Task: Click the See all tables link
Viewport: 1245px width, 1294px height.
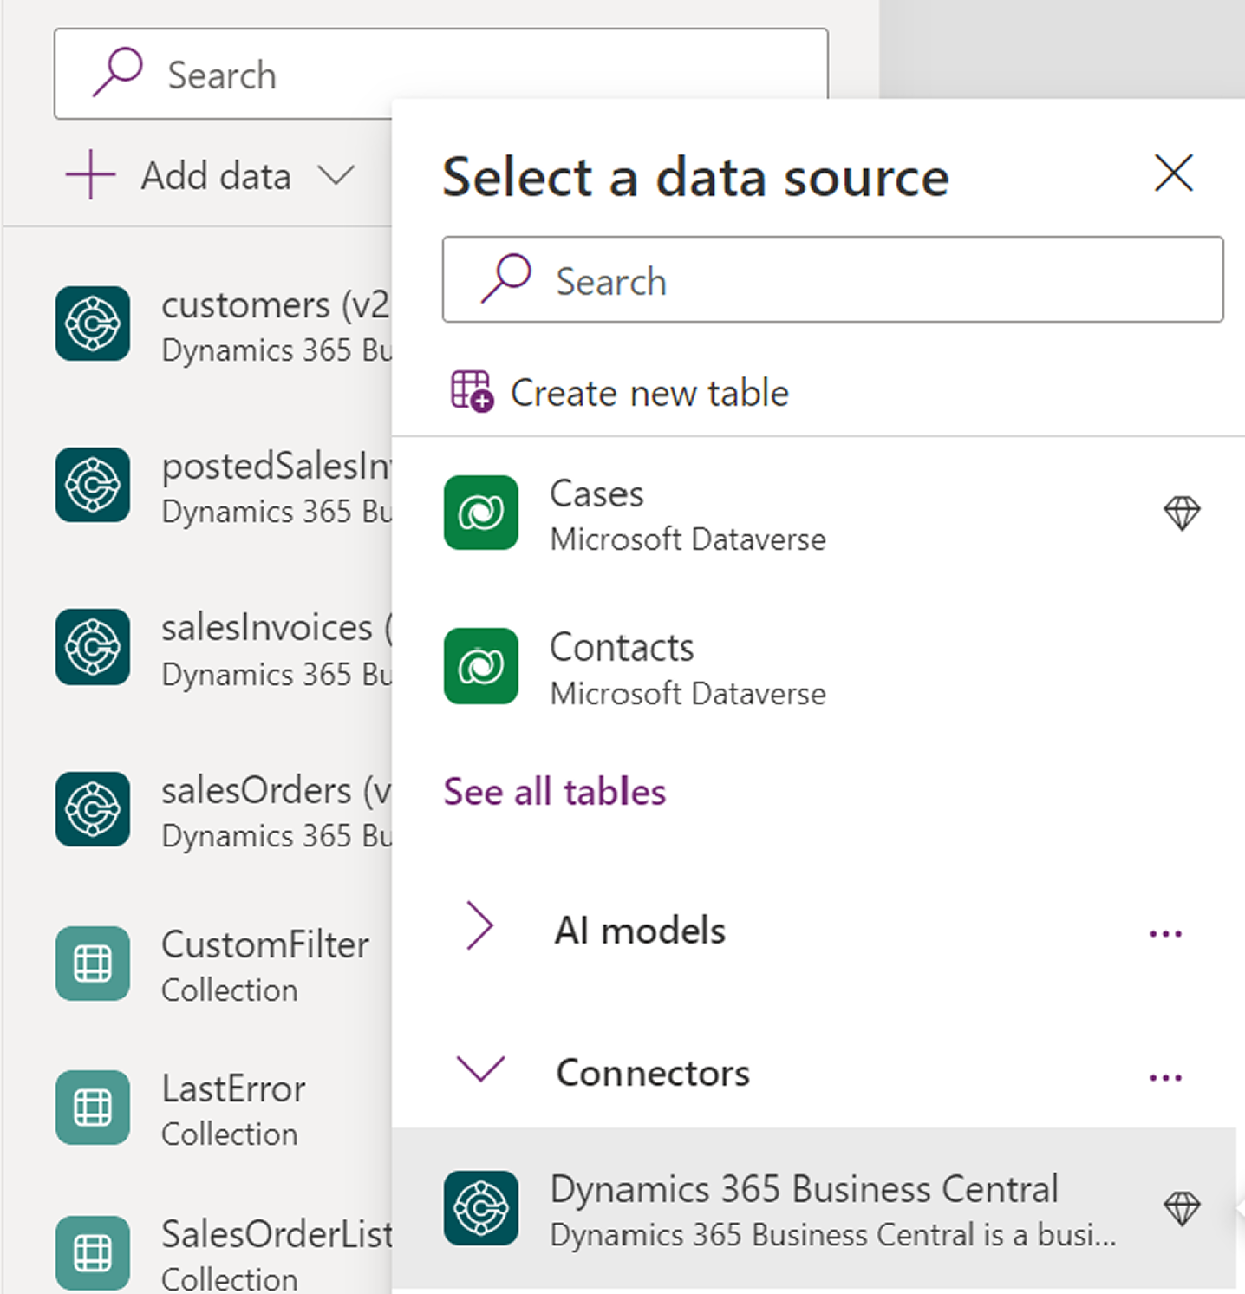Action: tap(555, 792)
